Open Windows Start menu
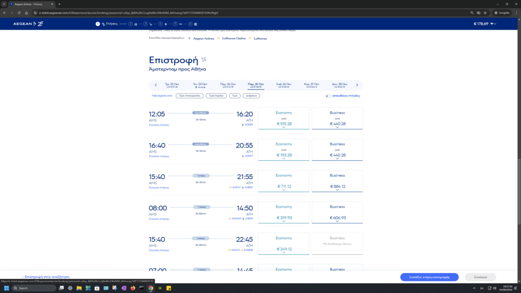The width and height of the screenshot is (521, 293). [x=6, y=288]
